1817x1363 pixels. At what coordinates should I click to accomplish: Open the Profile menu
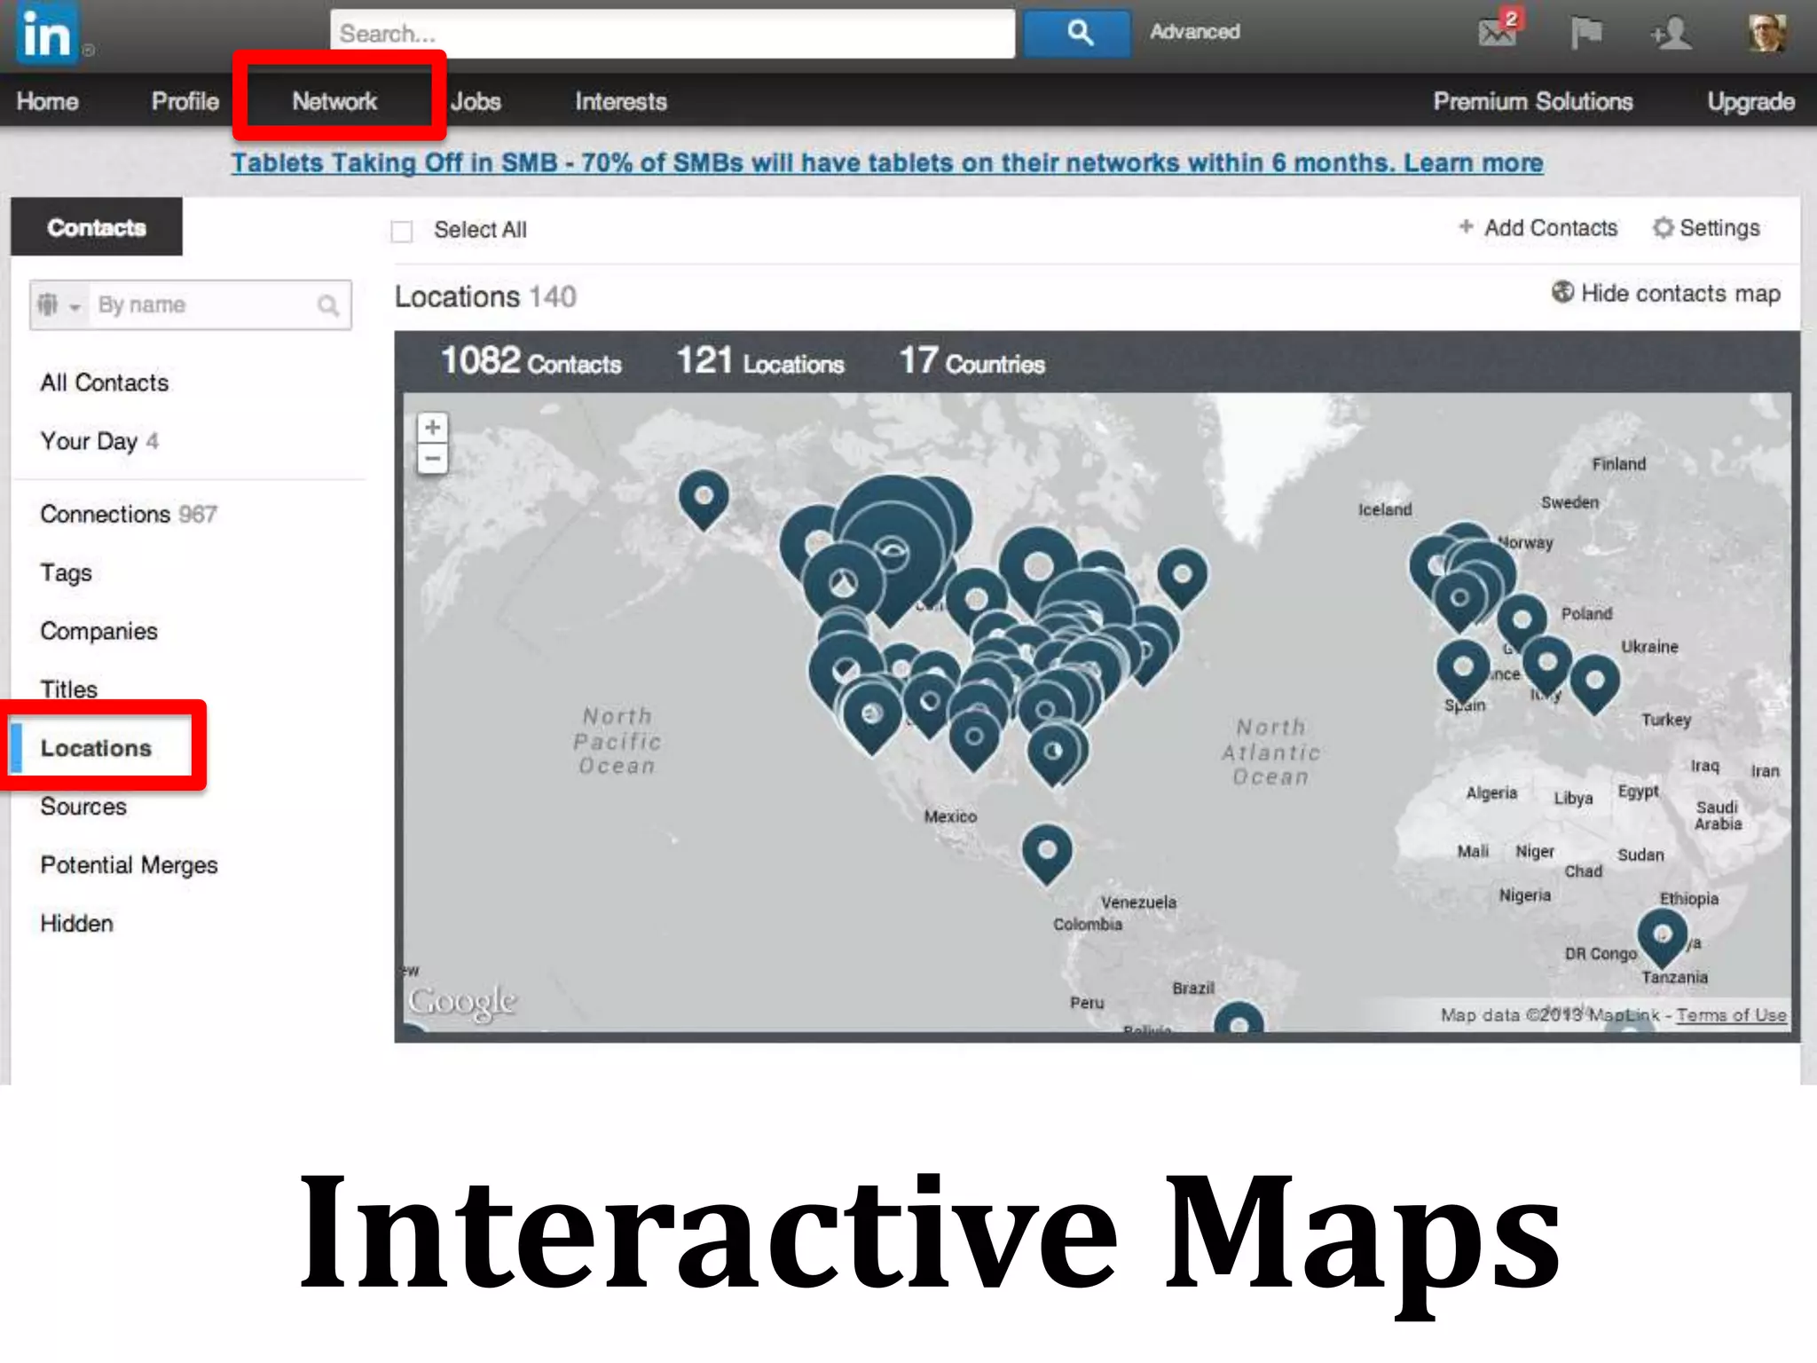pyautogui.click(x=185, y=101)
